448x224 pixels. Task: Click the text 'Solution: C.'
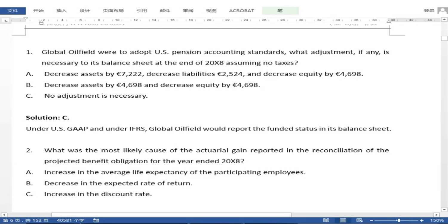click(x=47, y=118)
